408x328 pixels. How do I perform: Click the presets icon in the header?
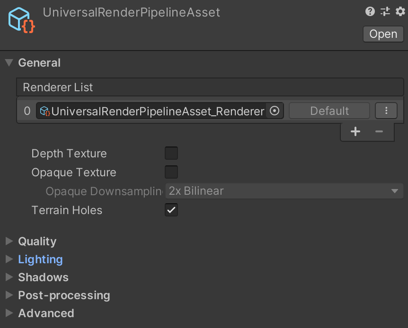[385, 11]
